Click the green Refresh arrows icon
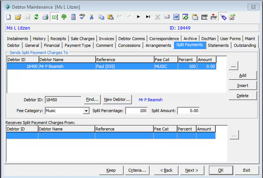The image size is (263, 178). tap(36, 17)
